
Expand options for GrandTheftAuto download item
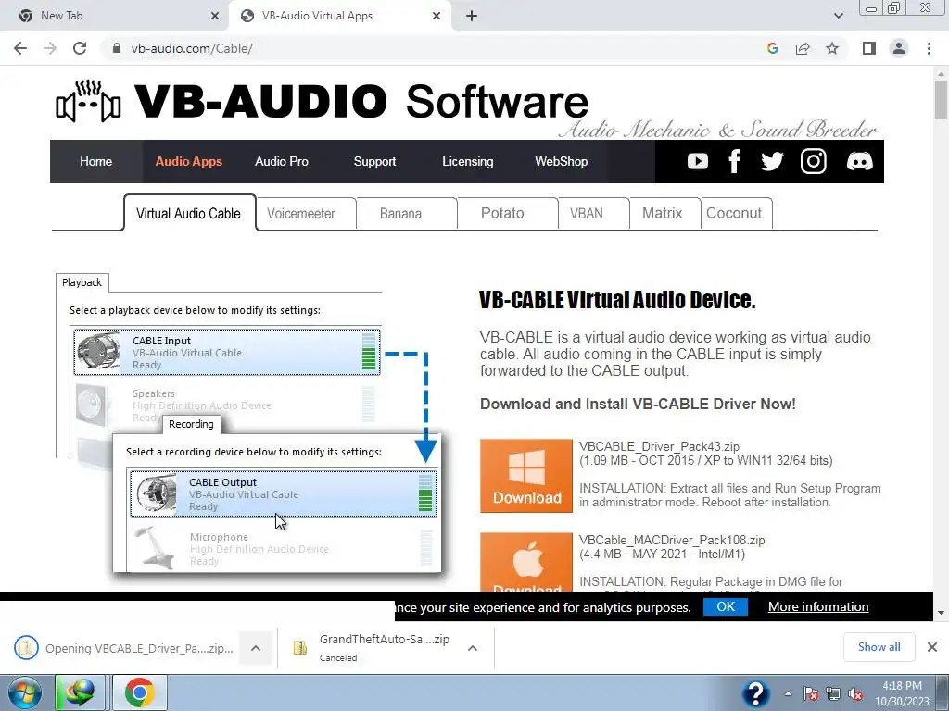pos(473,648)
